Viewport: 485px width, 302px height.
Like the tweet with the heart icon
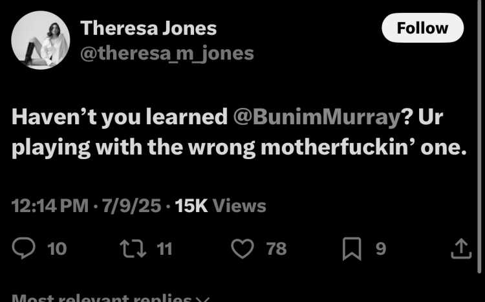point(242,248)
